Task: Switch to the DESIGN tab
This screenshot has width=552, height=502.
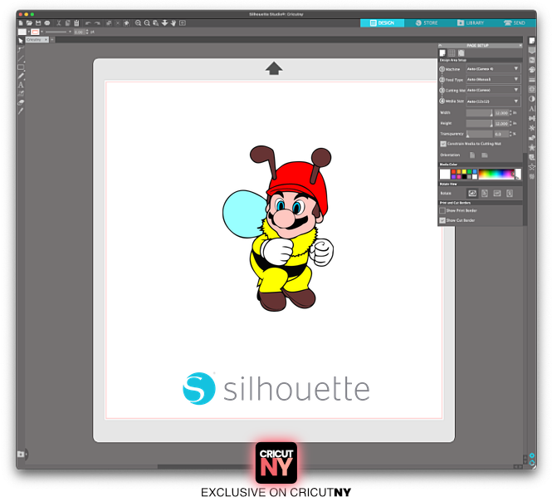Action: [382, 23]
